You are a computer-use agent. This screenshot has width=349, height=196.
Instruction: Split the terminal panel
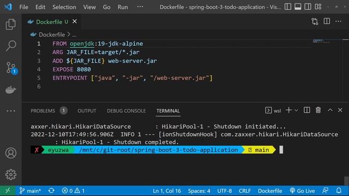[x=306, y=110]
